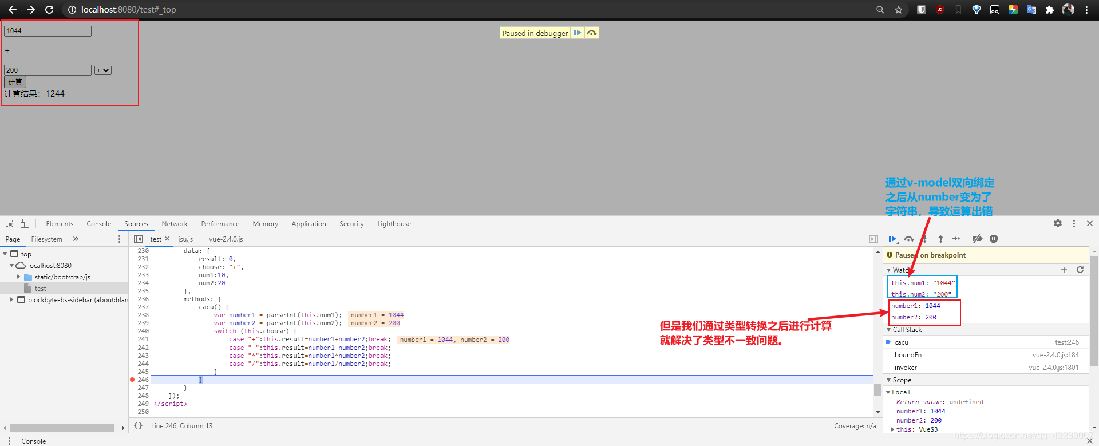Screen dimensions: 1099x446
Task: Go back with the browser back arrow
Action: (13, 10)
